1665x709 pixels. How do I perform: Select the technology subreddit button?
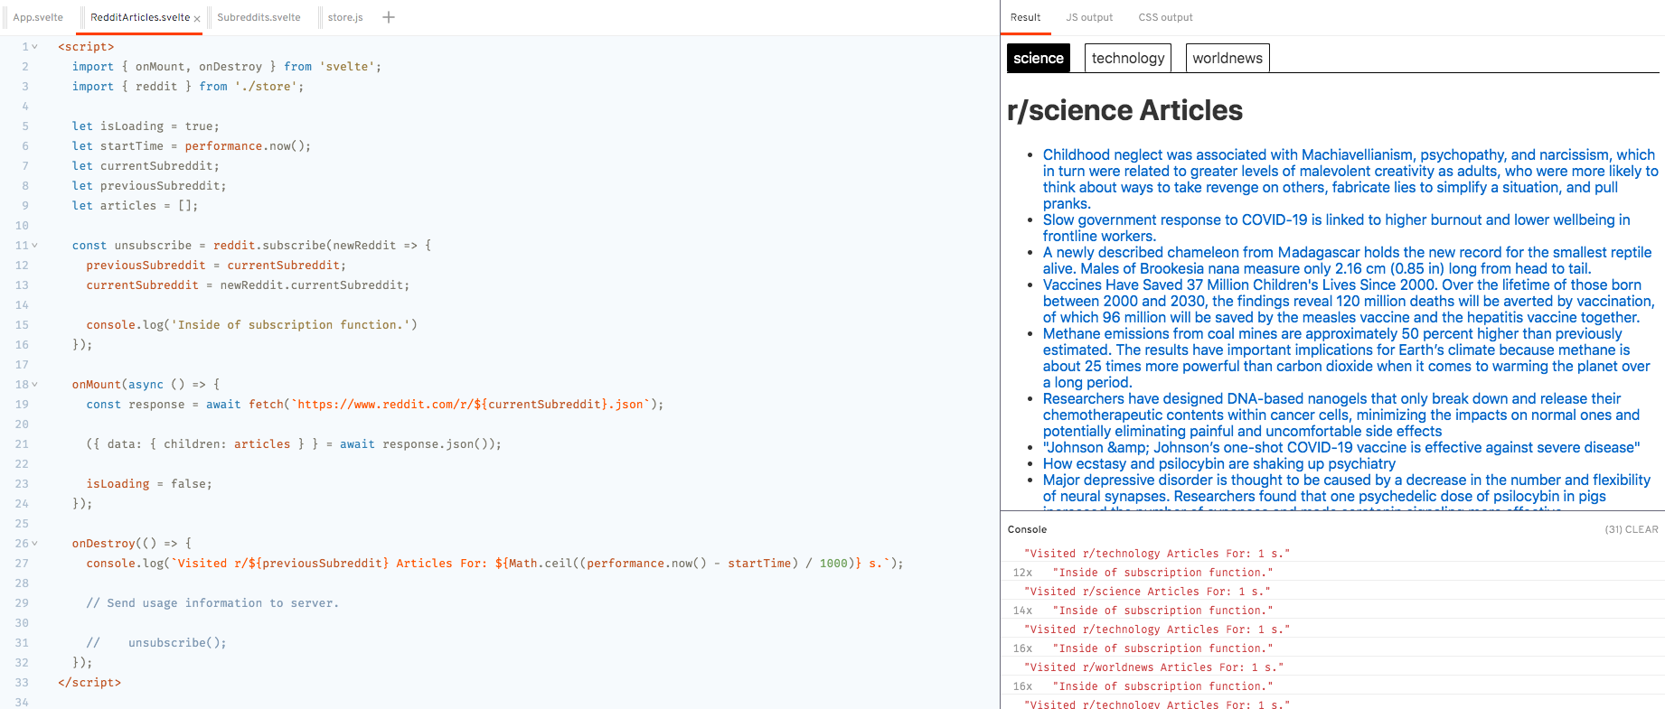click(1128, 58)
